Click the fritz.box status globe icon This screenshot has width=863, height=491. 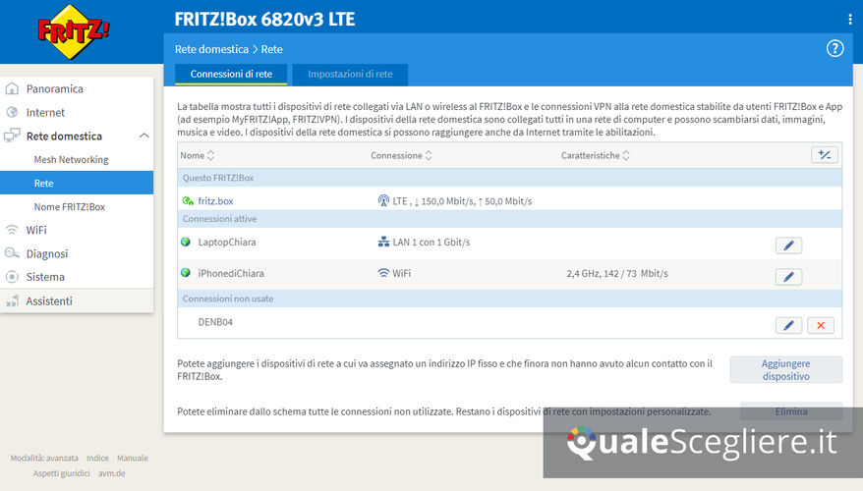click(x=188, y=201)
